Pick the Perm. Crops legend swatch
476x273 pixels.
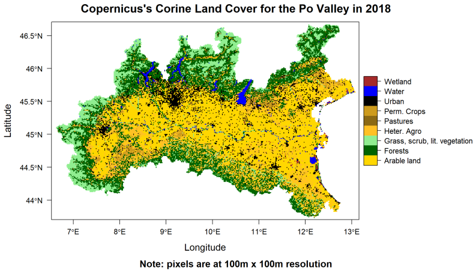click(370, 111)
